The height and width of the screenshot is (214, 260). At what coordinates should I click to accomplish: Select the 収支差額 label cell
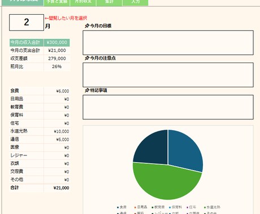coord(27,59)
